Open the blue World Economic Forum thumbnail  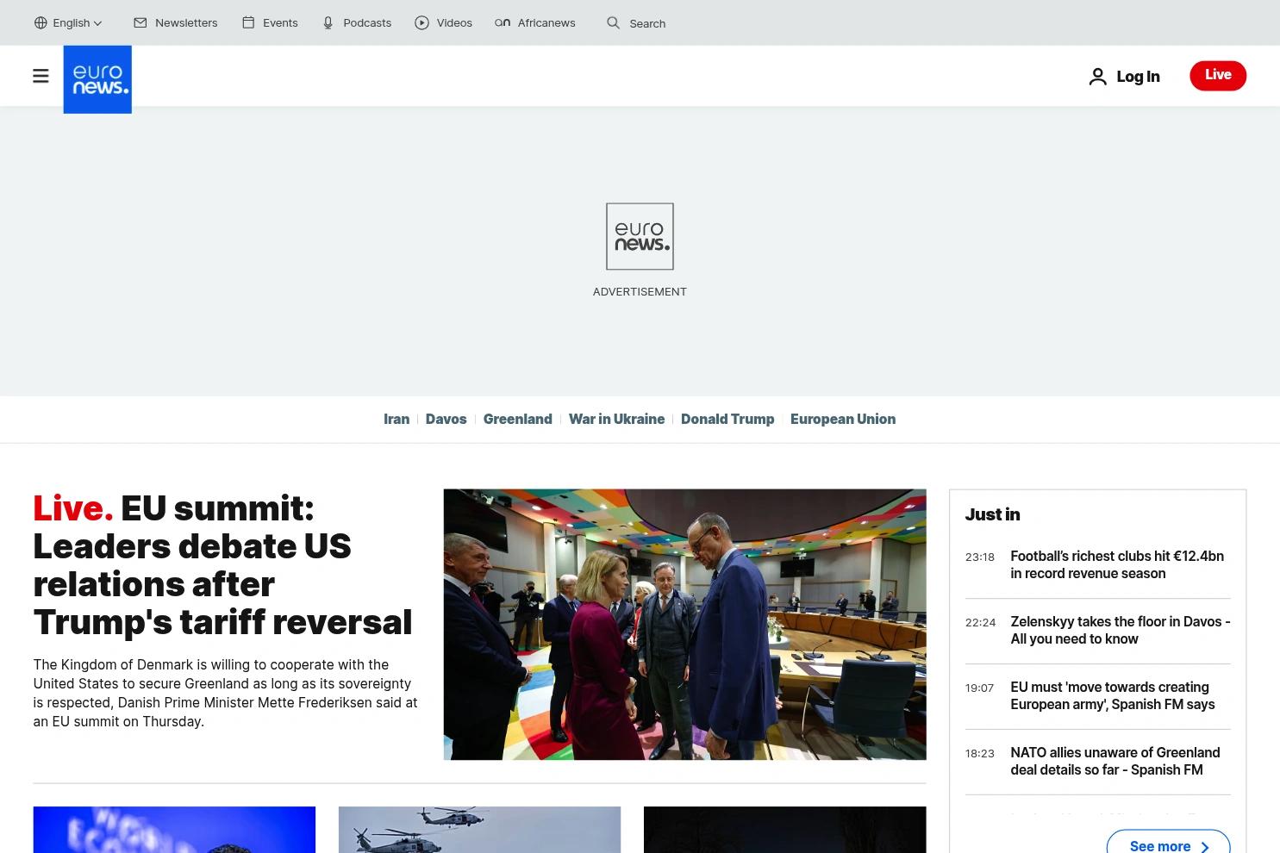click(174, 830)
